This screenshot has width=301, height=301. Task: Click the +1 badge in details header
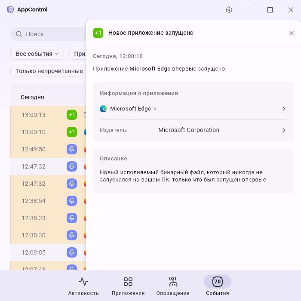point(98,33)
